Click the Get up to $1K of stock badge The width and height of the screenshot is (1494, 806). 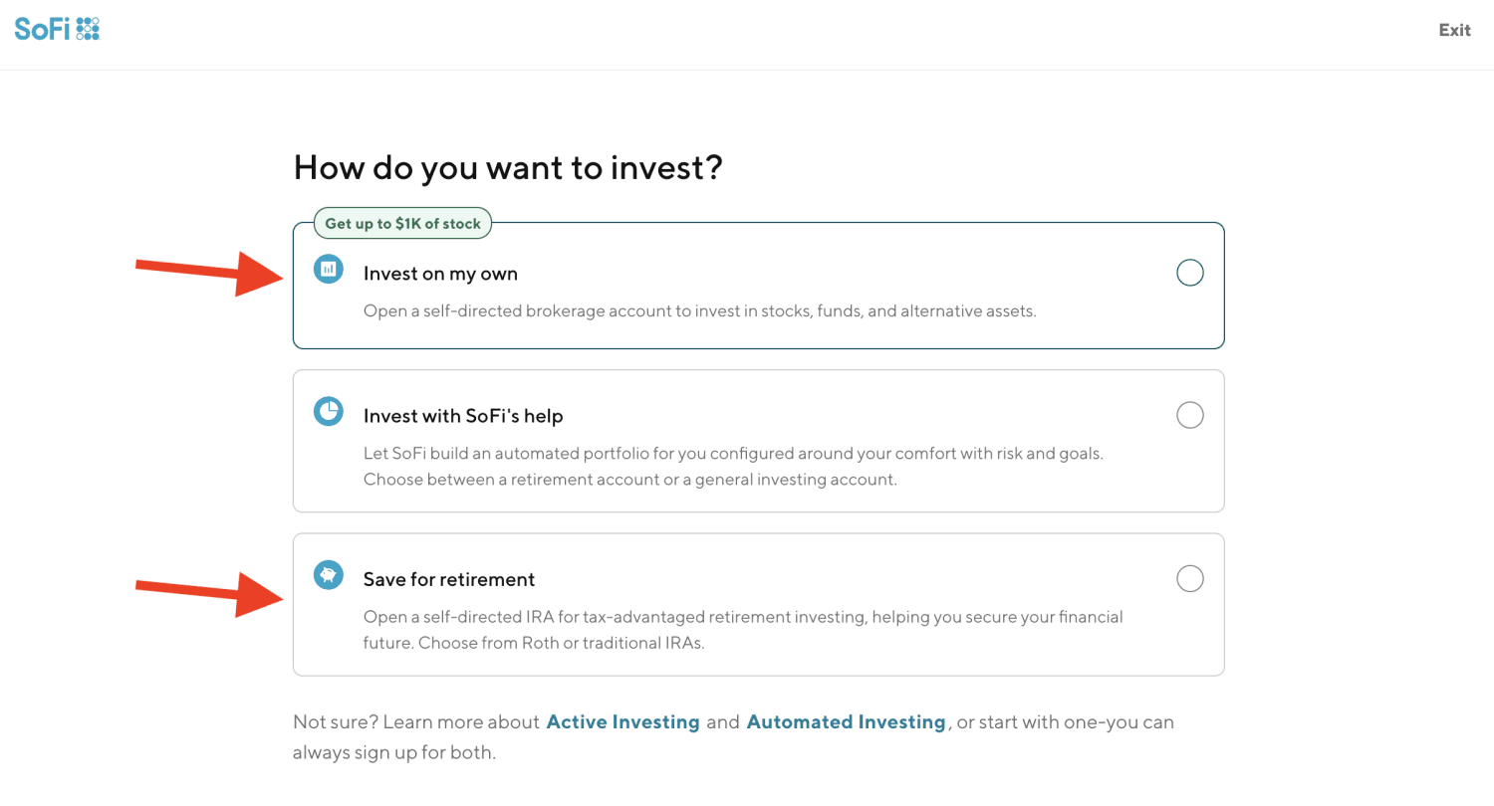point(402,224)
